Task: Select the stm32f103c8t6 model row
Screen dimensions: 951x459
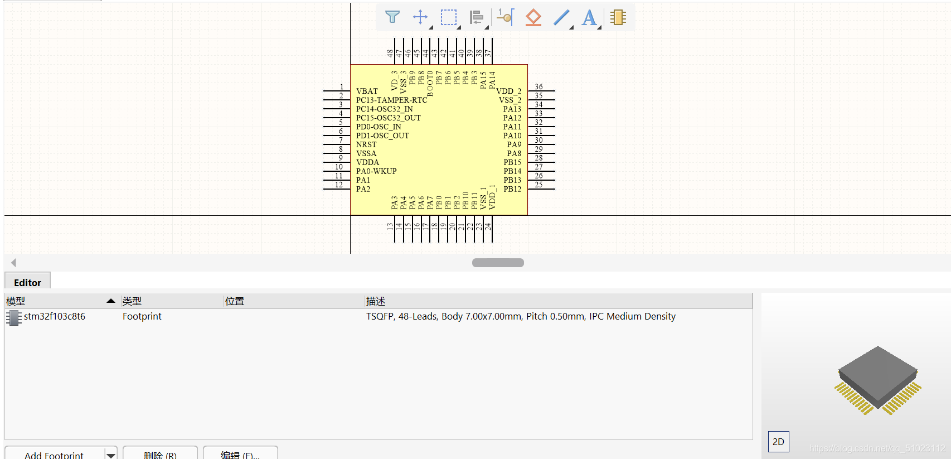Action: (x=379, y=317)
